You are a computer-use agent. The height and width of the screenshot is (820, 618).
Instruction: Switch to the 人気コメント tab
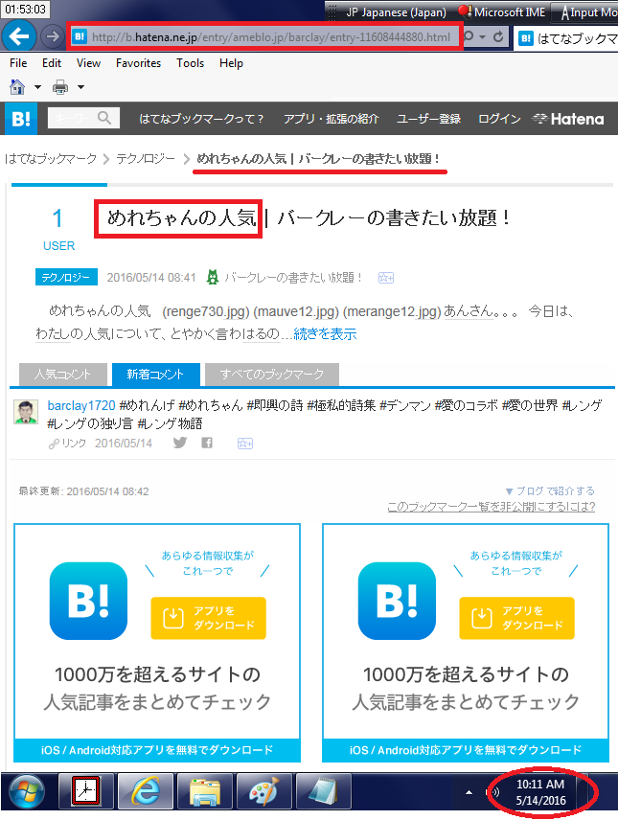pos(63,374)
